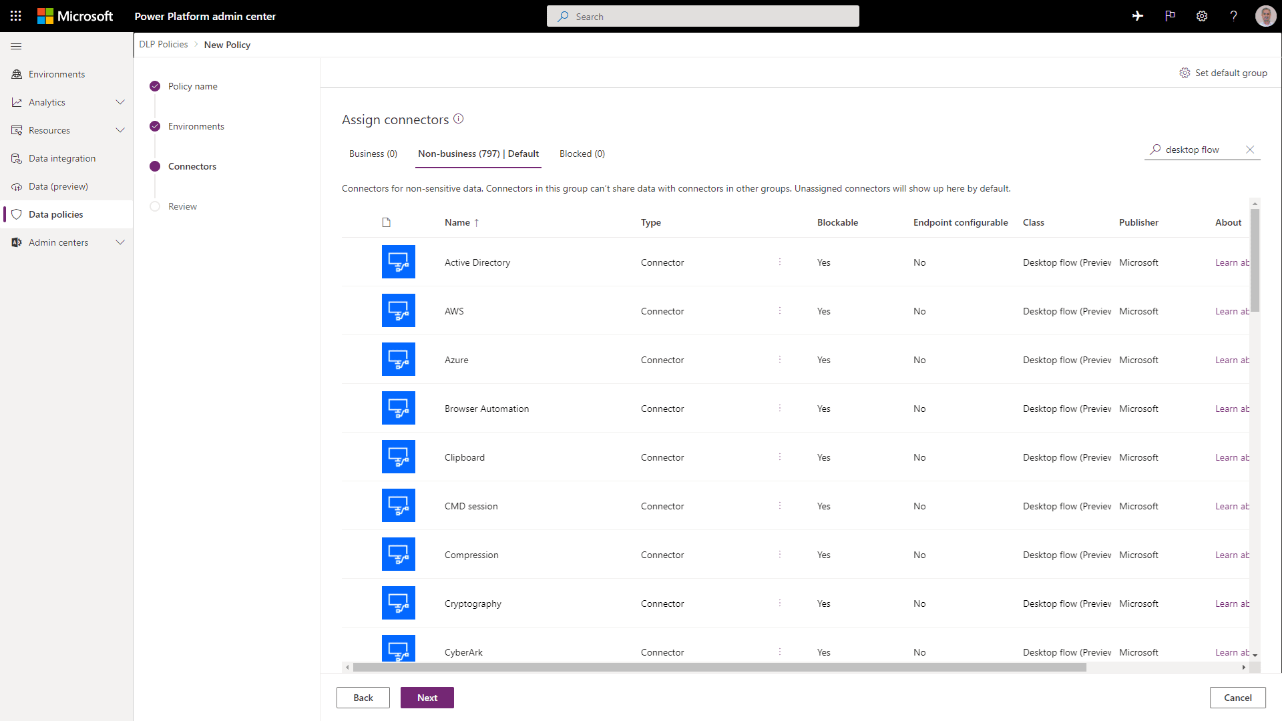Expand the Resources navigation section

click(x=120, y=130)
